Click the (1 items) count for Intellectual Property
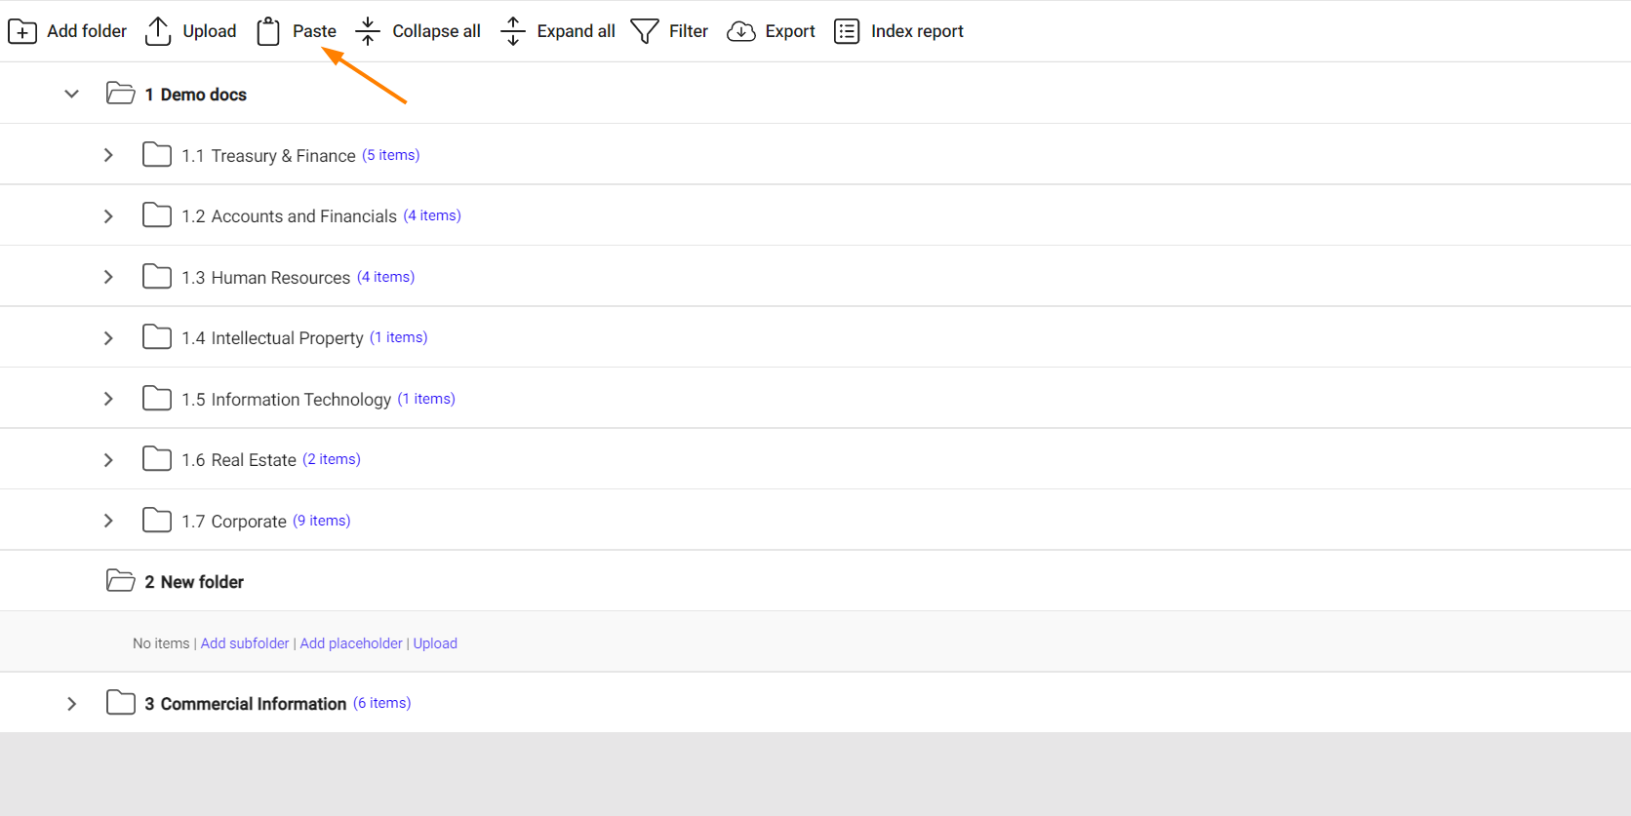 pos(399,337)
